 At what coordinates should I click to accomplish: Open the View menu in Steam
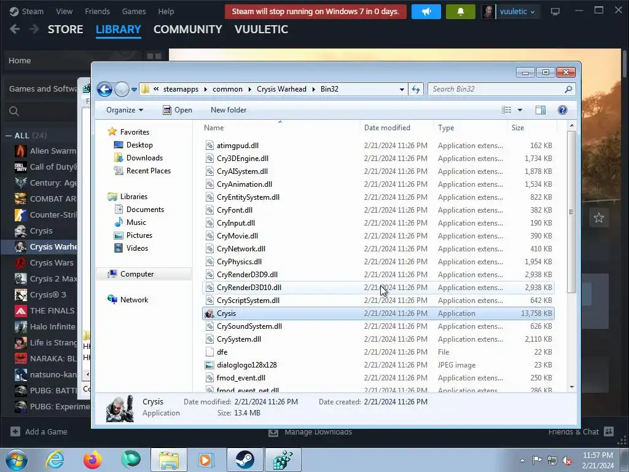[x=64, y=12]
